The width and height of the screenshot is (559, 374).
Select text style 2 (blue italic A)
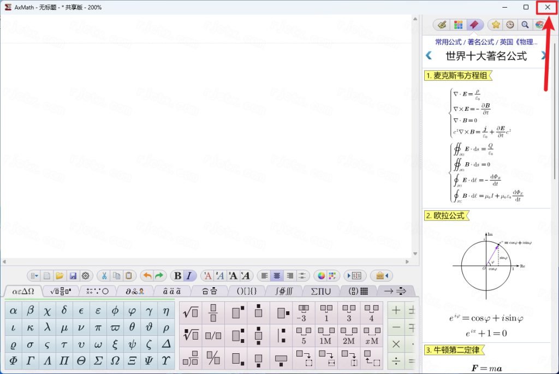click(220, 276)
